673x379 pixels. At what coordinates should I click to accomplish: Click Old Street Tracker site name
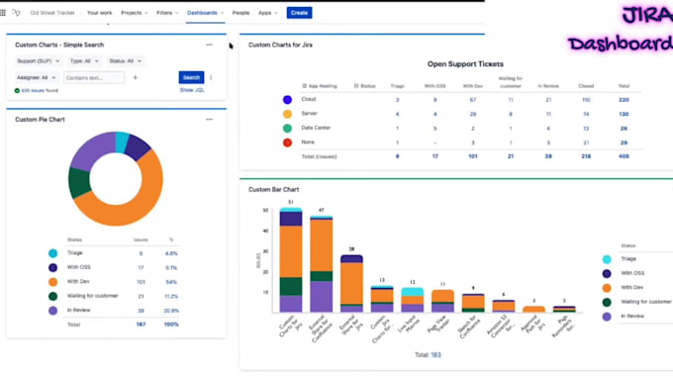tap(52, 13)
